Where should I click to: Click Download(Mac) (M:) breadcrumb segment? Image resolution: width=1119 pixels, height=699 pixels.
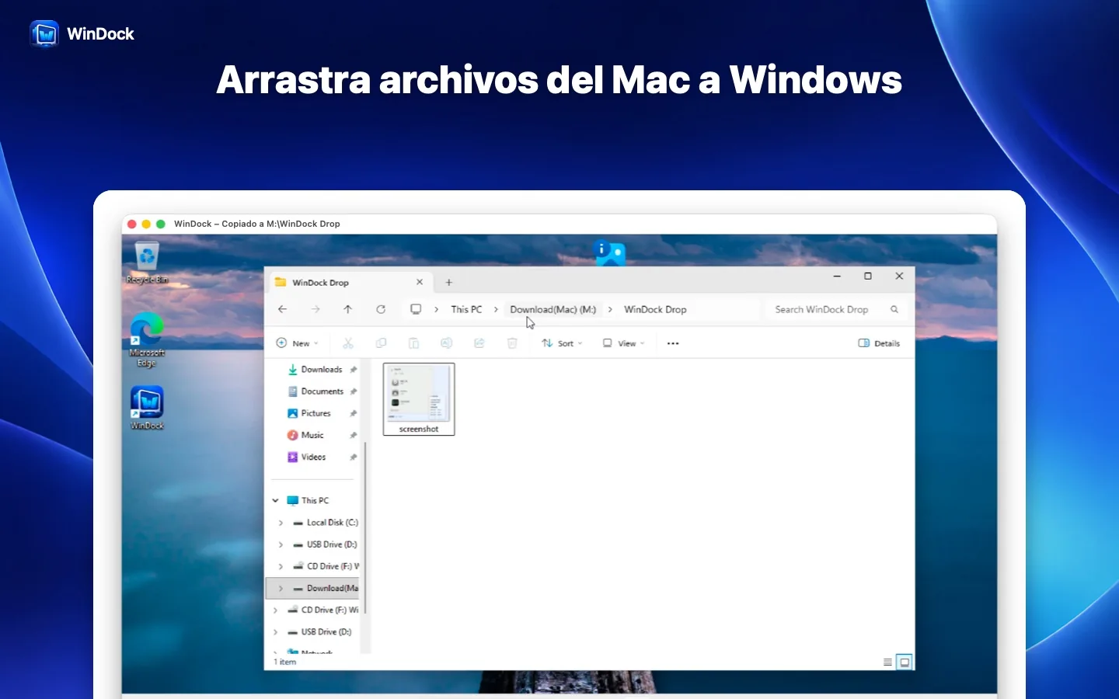click(x=553, y=309)
